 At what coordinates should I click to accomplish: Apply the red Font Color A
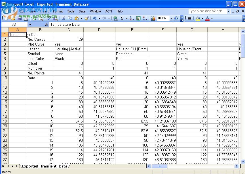click(x=207, y=18)
